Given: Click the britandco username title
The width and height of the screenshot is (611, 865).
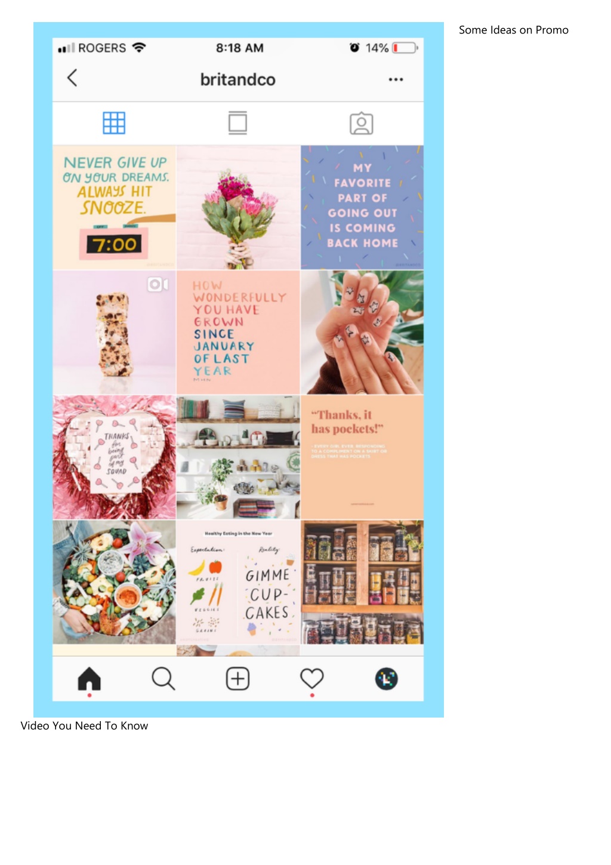Looking at the screenshot, I should (237, 79).
